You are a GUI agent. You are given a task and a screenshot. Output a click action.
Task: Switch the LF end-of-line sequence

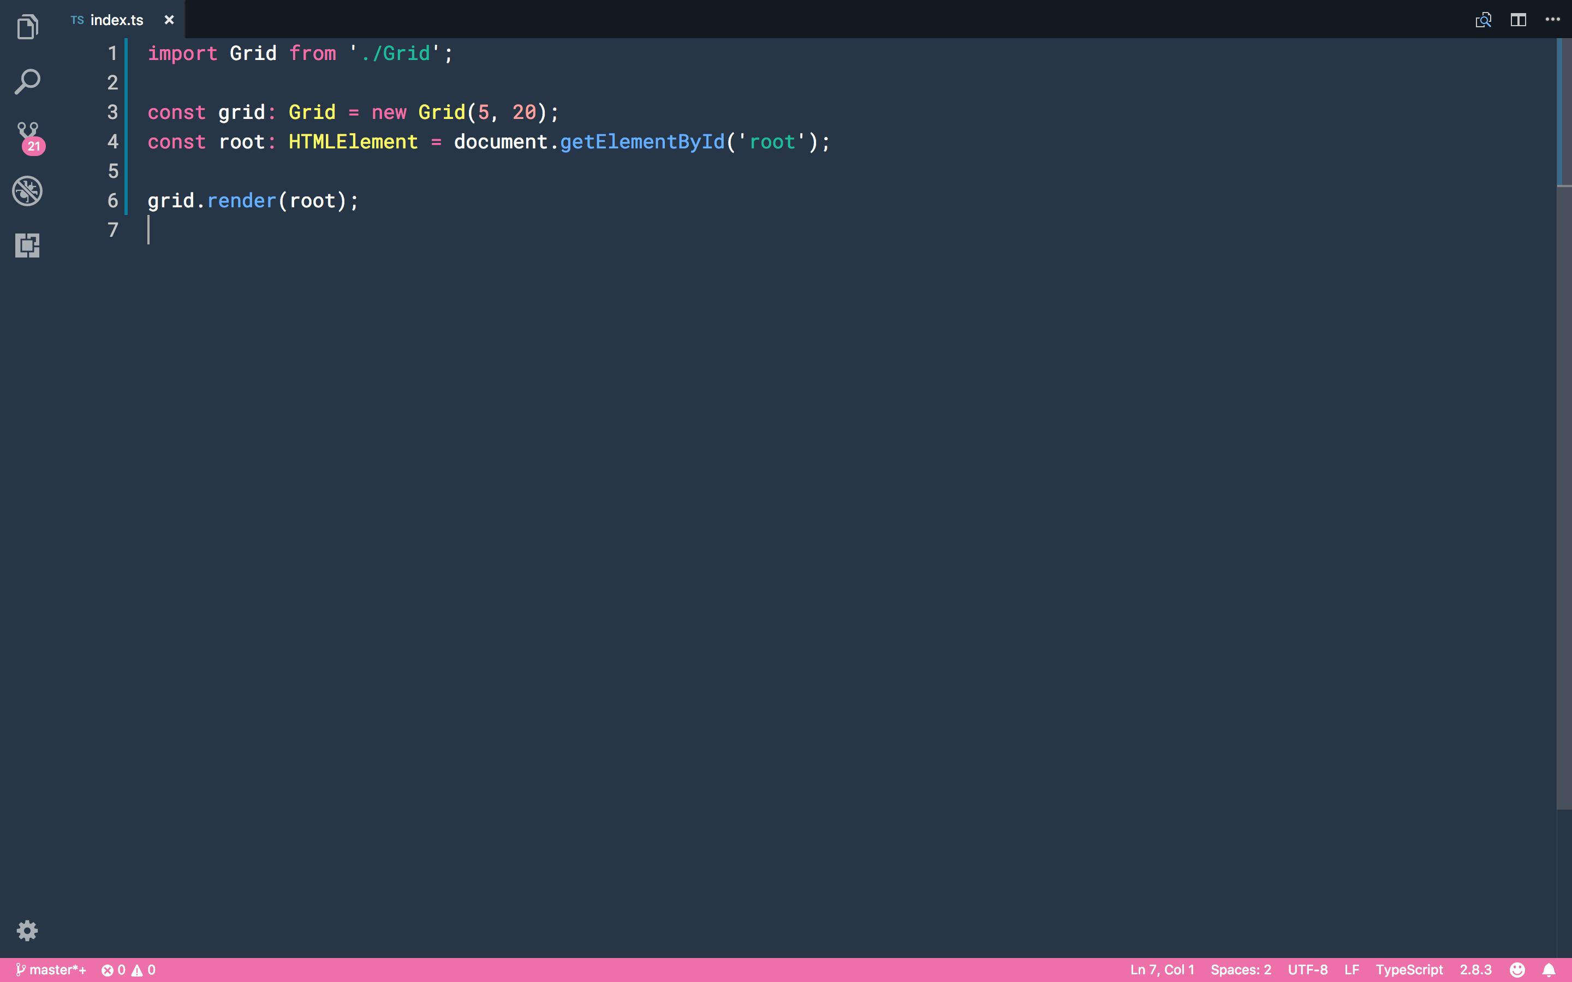point(1351,969)
